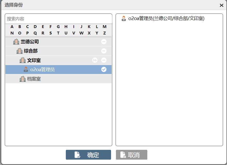Filter by letter R
Viewport: 227px width, 165px height.
pos(43,33)
